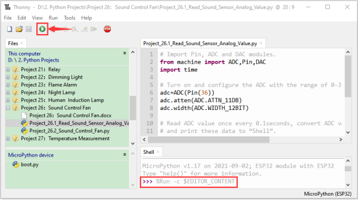Click the Step out debug icon

(x=85, y=29)
